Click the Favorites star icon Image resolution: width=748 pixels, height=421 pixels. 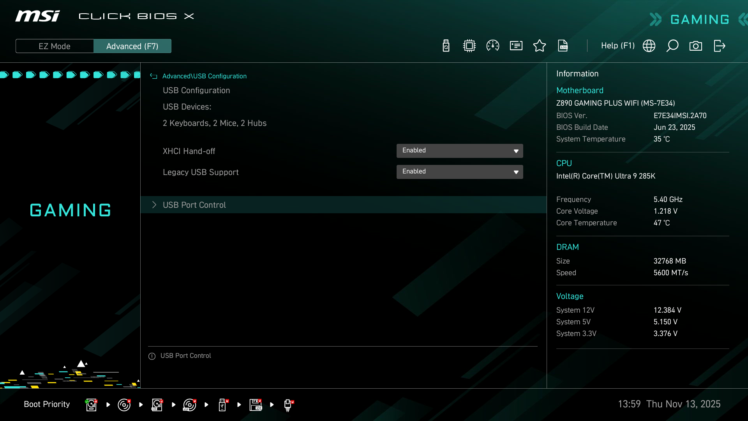[x=540, y=46]
